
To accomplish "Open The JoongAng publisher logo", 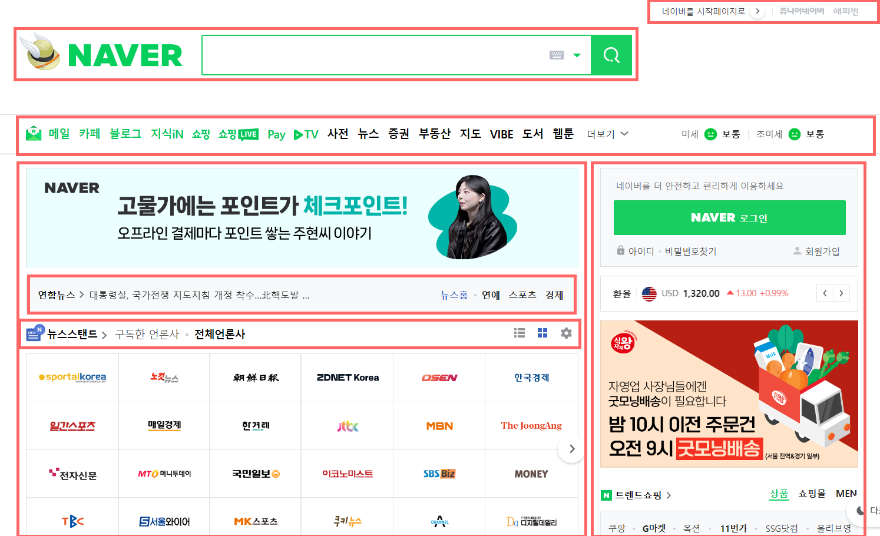I will pos(531,426).
